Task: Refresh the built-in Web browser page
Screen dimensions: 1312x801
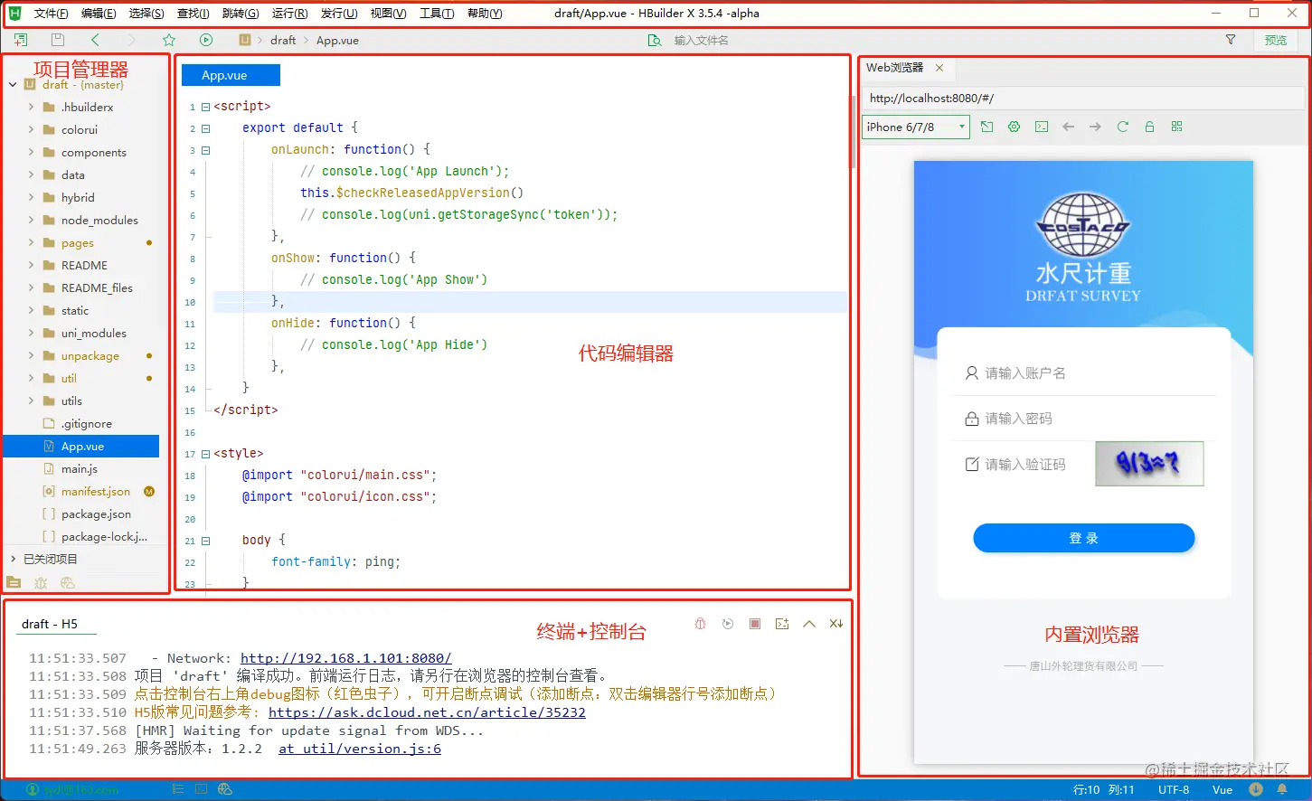Action: point(1122,127)
